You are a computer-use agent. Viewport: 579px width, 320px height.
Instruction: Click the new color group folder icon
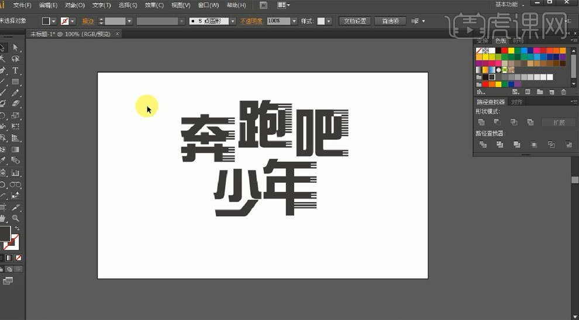coord(540,92)
